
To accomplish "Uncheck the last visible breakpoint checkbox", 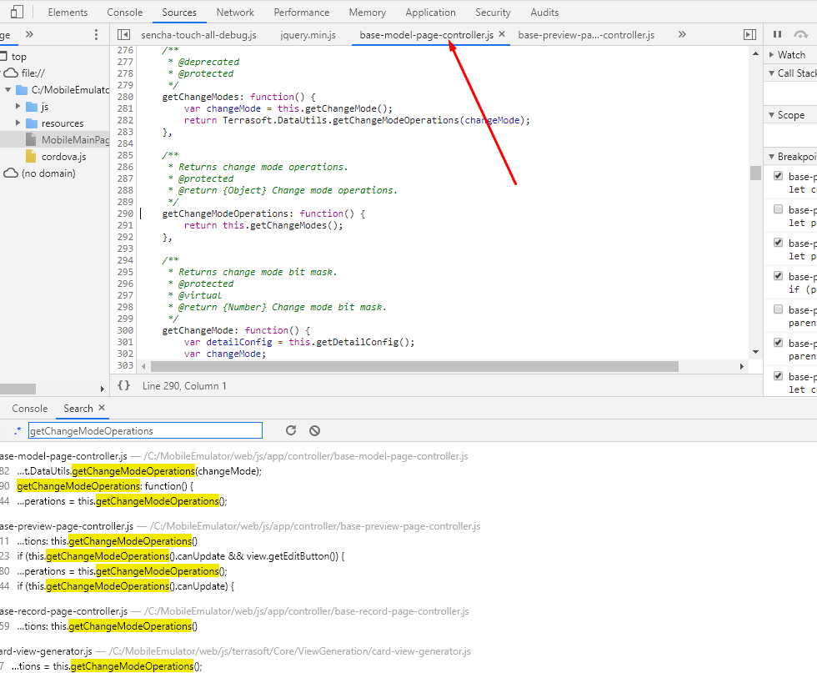I will [x=778, y=376].
